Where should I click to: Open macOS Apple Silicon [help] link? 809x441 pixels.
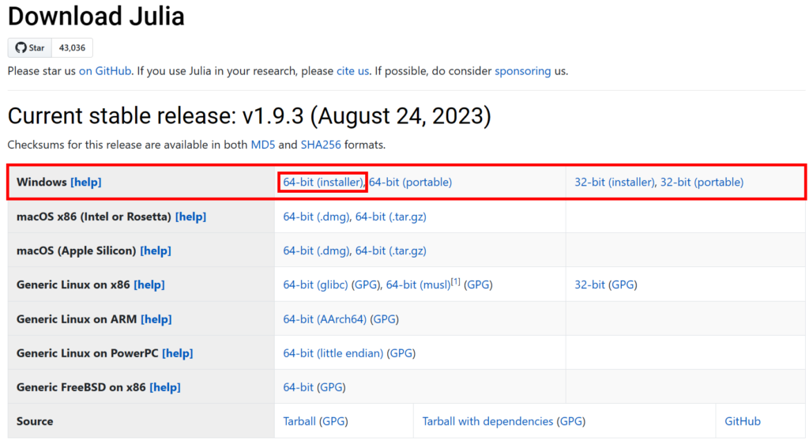[156, 251]
